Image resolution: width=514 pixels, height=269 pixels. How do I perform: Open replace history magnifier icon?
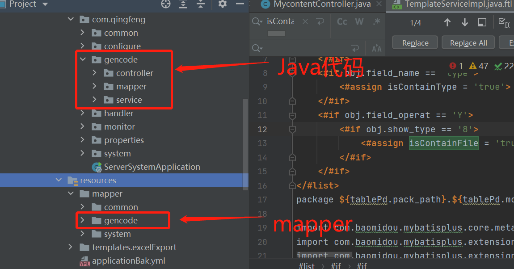(x=257, y=49)
